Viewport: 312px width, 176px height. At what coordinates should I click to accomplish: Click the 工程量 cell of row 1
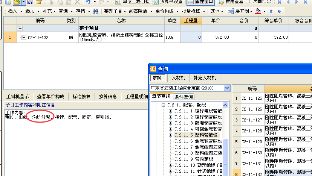point(191,37)
